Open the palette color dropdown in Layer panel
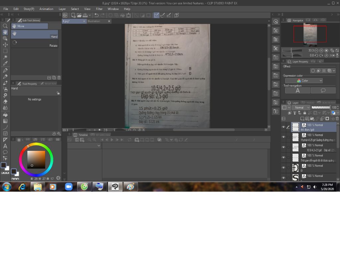 click(x=285, y=108)
